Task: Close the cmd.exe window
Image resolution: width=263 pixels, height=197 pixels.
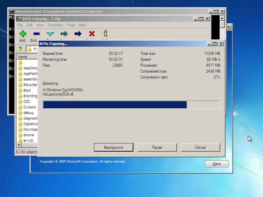Action: 222,11
